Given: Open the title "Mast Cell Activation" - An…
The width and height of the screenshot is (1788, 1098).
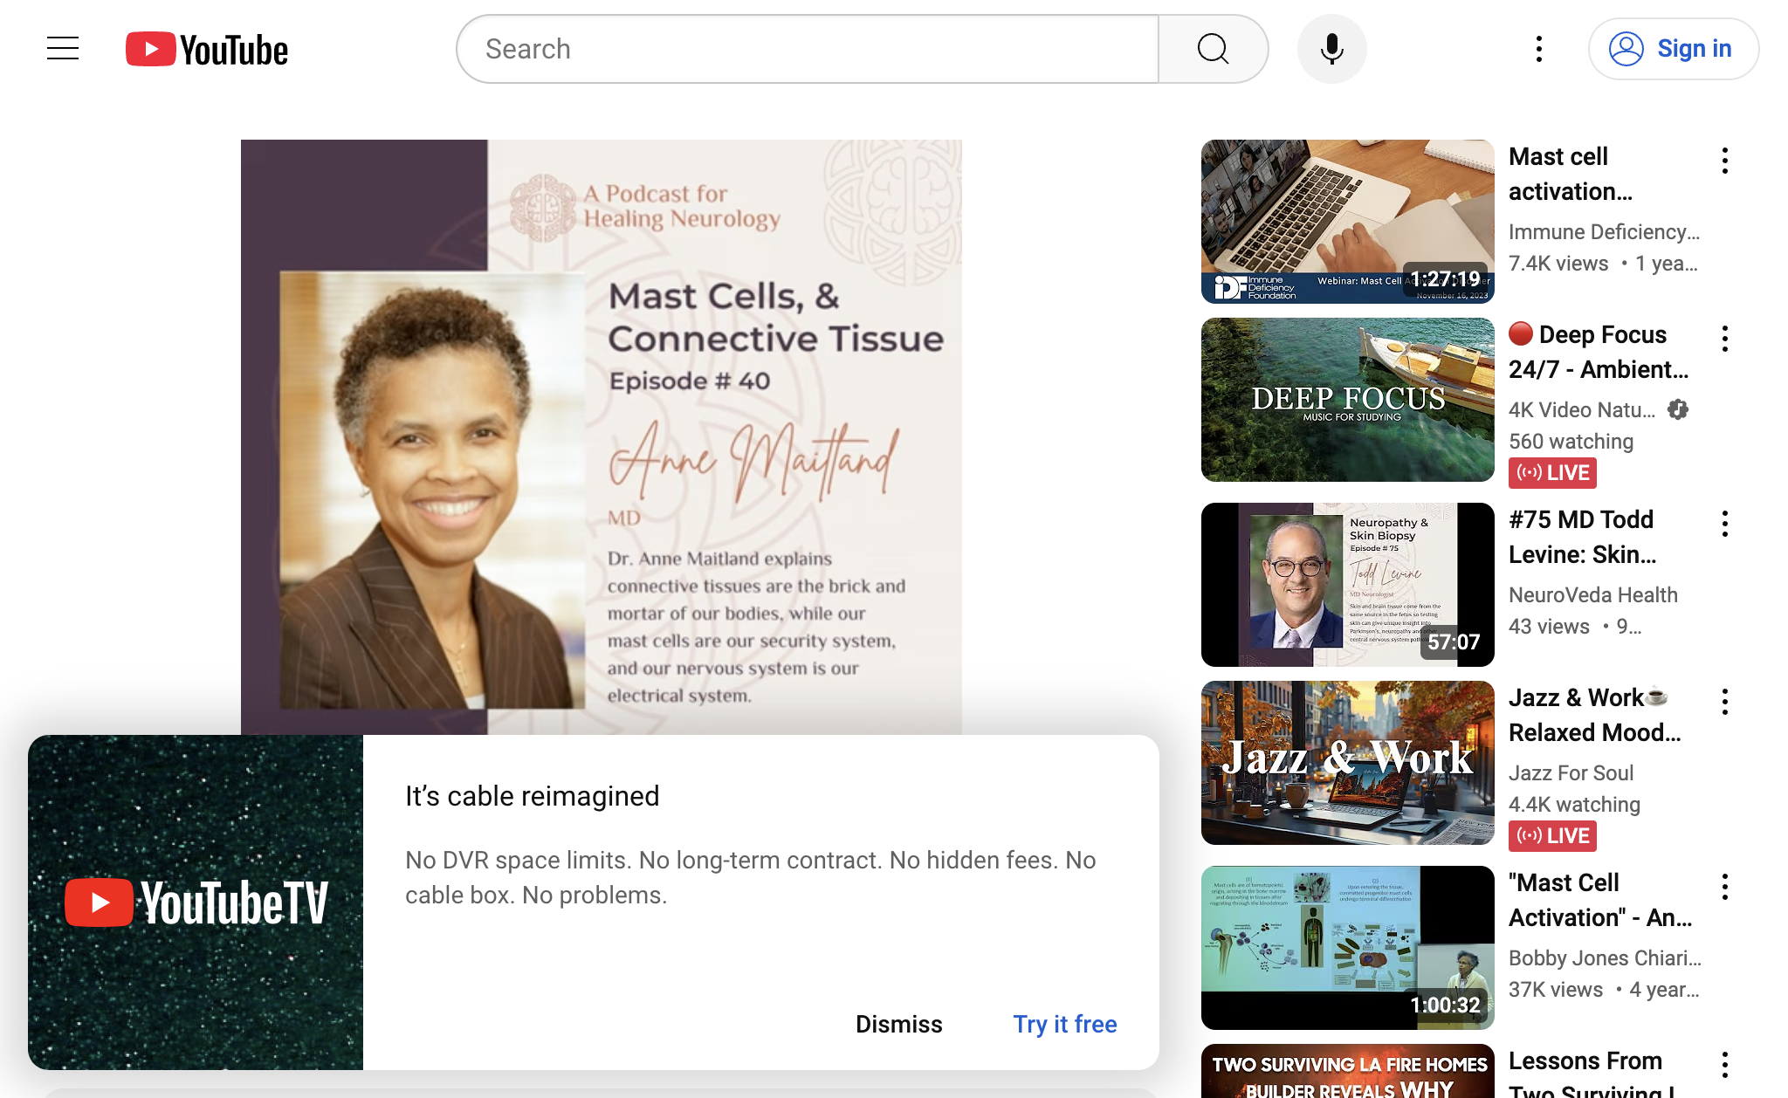Looking at the screenshot, I should point(1600,900).
